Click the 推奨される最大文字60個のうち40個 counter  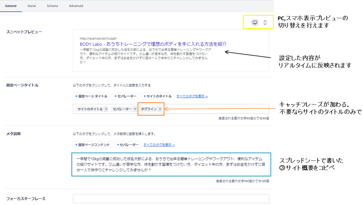pyautogui.click(x=244, y=118)
